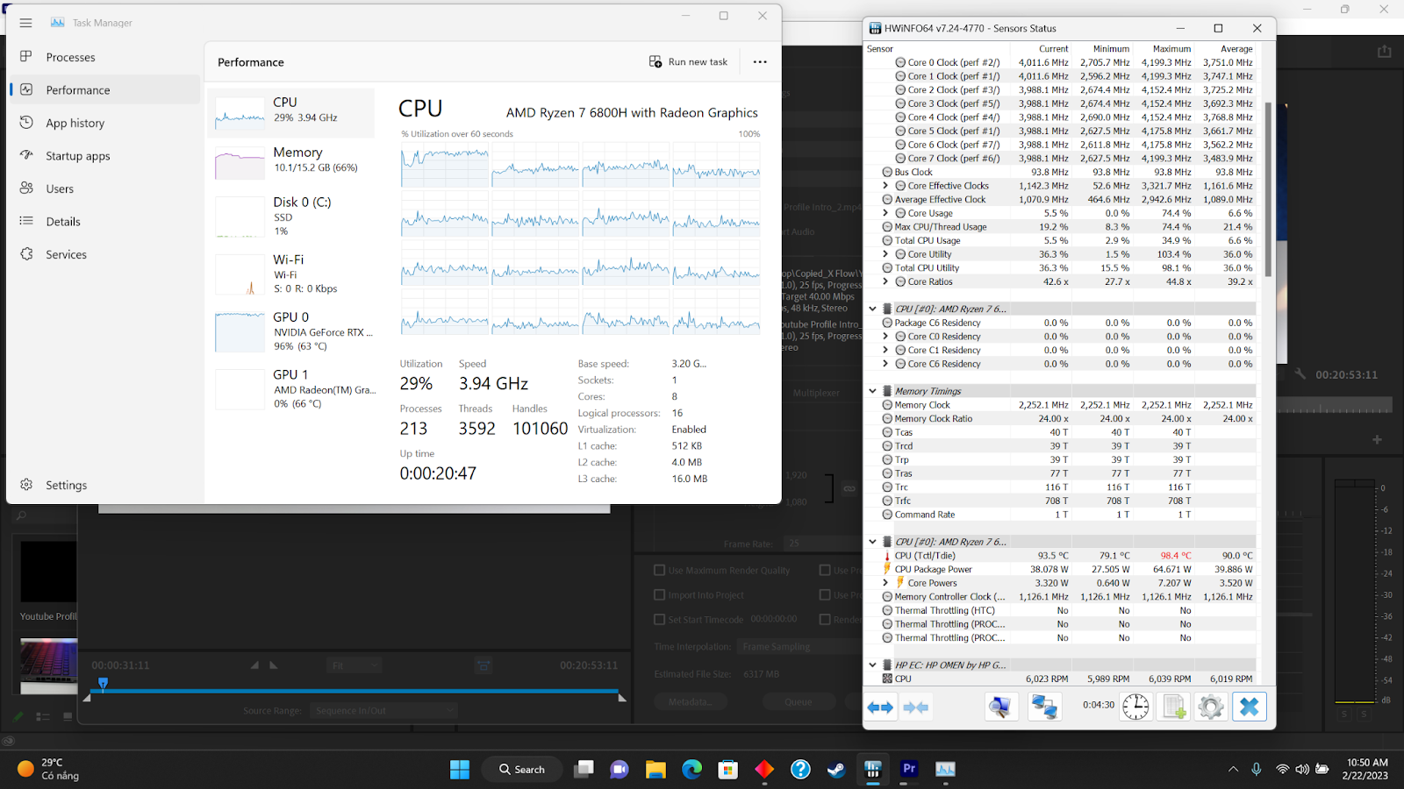Expand the Core Utility row

pos(885,254)
